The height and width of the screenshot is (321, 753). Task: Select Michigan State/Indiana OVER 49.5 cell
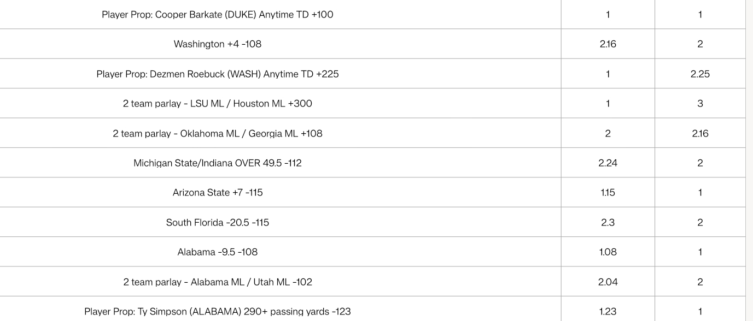217,163
